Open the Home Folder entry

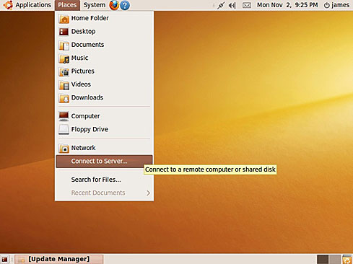coord(104,18)
